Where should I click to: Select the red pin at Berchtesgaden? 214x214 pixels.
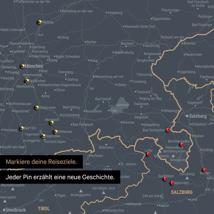point(182,144)
